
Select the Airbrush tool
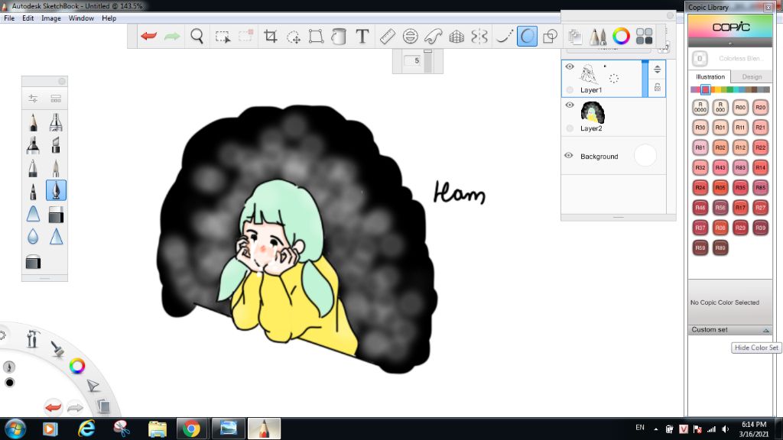56,122
